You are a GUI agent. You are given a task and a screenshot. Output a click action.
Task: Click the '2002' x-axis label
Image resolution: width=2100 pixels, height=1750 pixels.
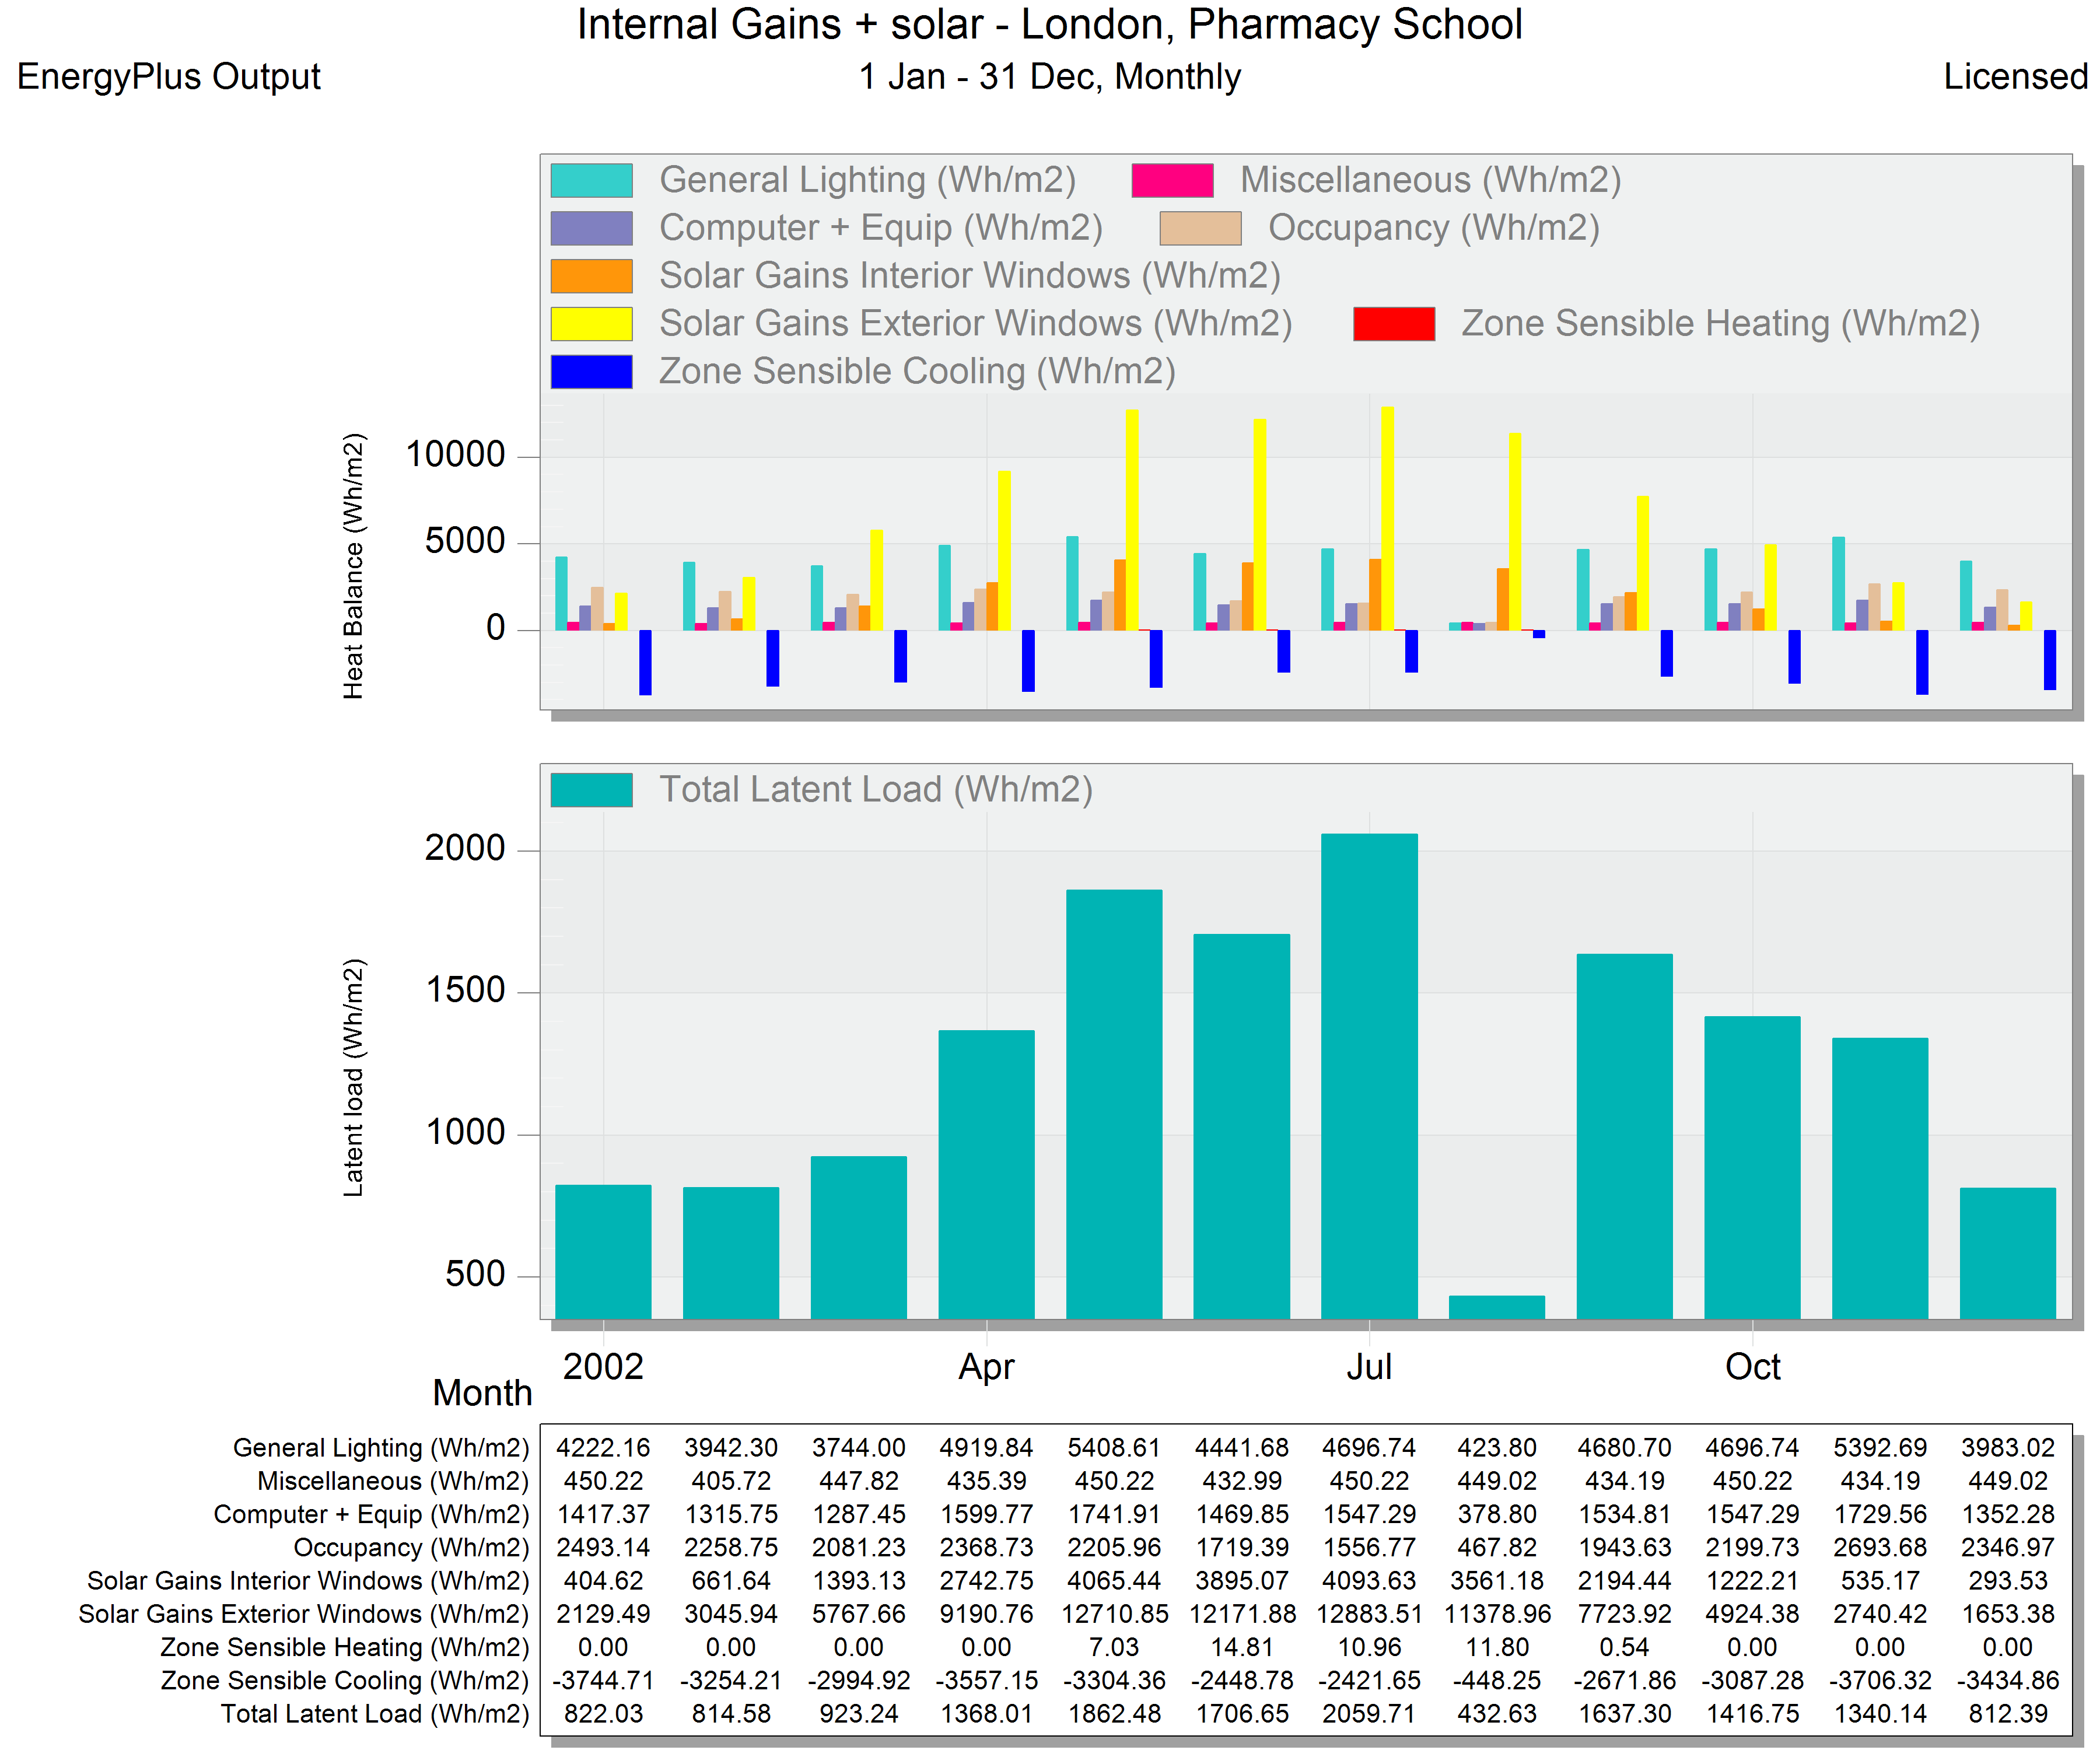pos(603,1367)
